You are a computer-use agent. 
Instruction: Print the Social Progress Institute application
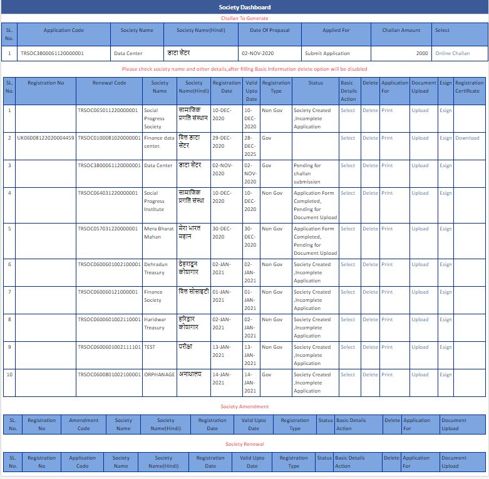(387, 193)
